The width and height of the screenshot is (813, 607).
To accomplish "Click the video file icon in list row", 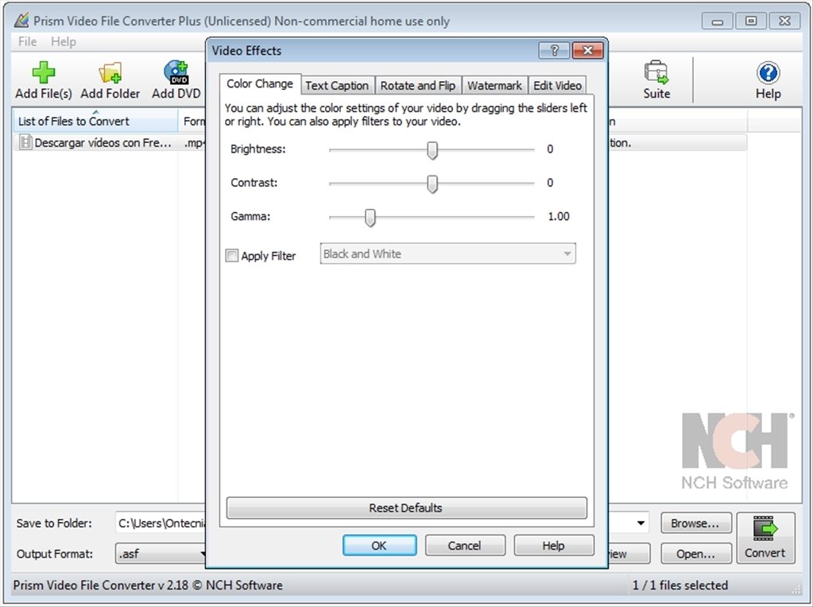I will coord(25,142).
